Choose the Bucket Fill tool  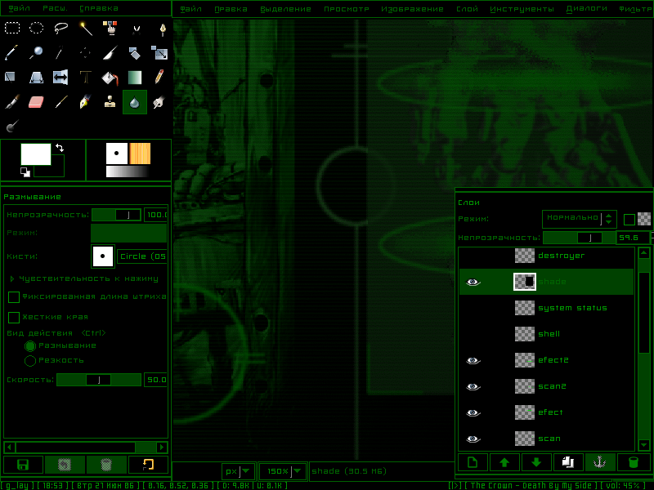point(110,78)
